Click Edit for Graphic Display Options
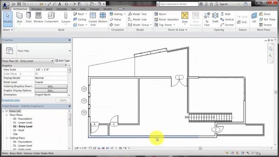 point(51,91)
